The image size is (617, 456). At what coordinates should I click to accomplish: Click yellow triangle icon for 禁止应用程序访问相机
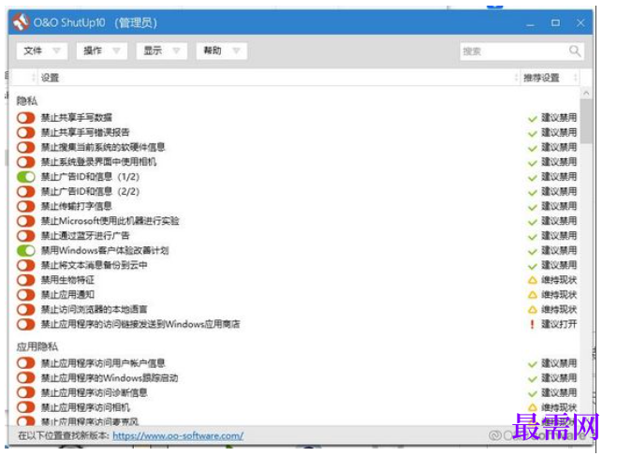point(533,407)
